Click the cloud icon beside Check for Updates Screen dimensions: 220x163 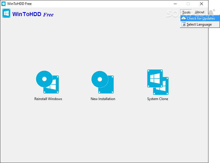[184, 18]
